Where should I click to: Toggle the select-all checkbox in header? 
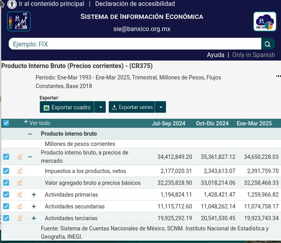[x=6, y=123]
